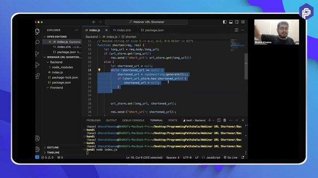Open the Debug Console panel tab
Image resolution: width=318 pixels, height=178 pixels.
coord(133,120)
